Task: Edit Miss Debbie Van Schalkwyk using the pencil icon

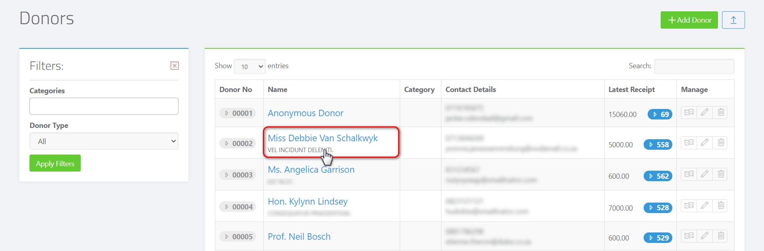Action: (x=705, y=142)
